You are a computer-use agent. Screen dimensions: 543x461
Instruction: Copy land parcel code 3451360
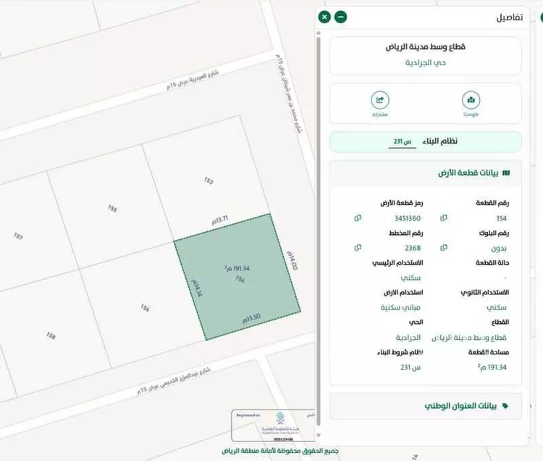pos(358,218)
